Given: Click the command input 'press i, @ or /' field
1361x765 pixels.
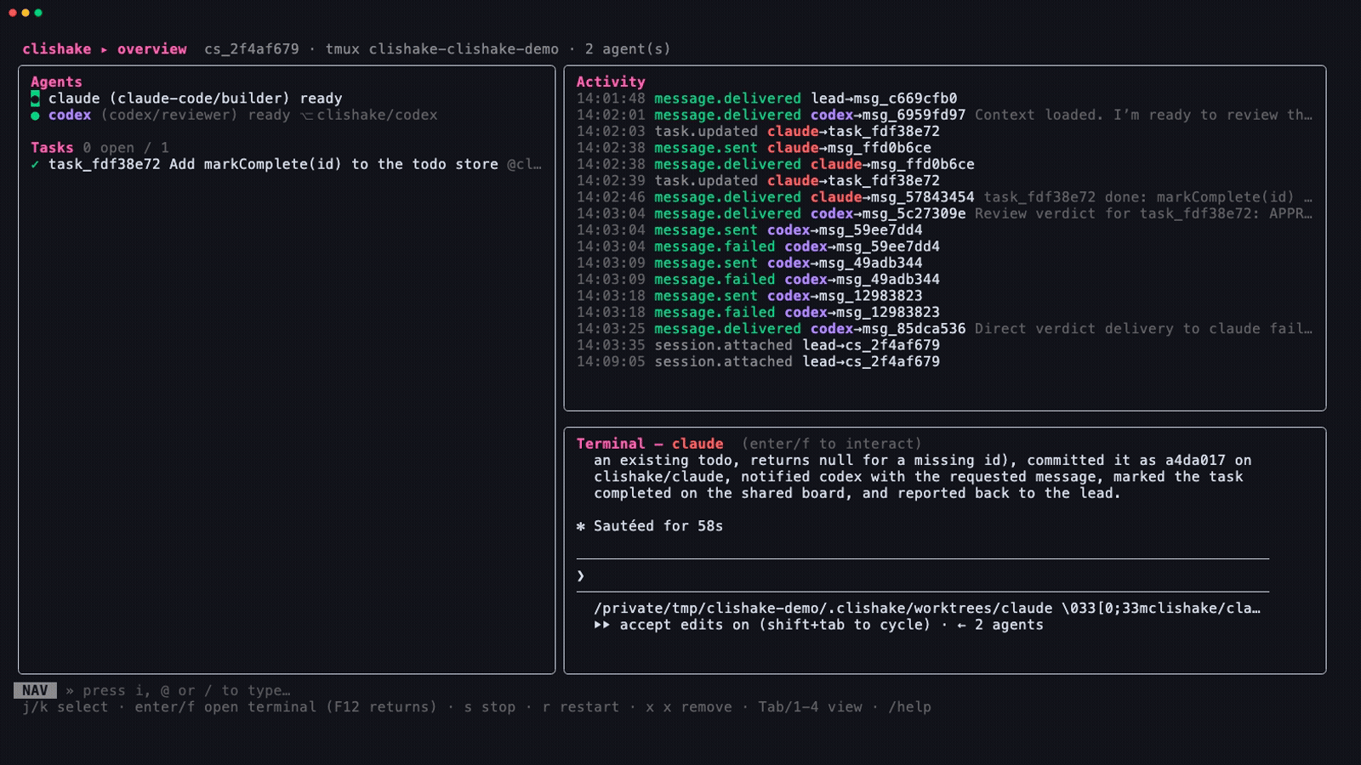Looking at the screenshot, I should click(x=186, y=690).
